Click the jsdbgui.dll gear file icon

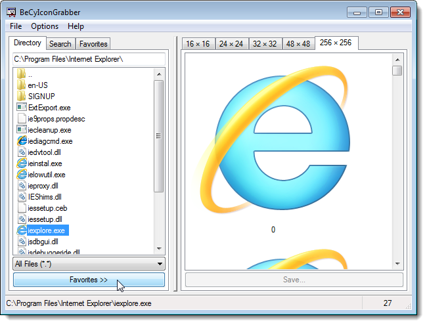22,242
